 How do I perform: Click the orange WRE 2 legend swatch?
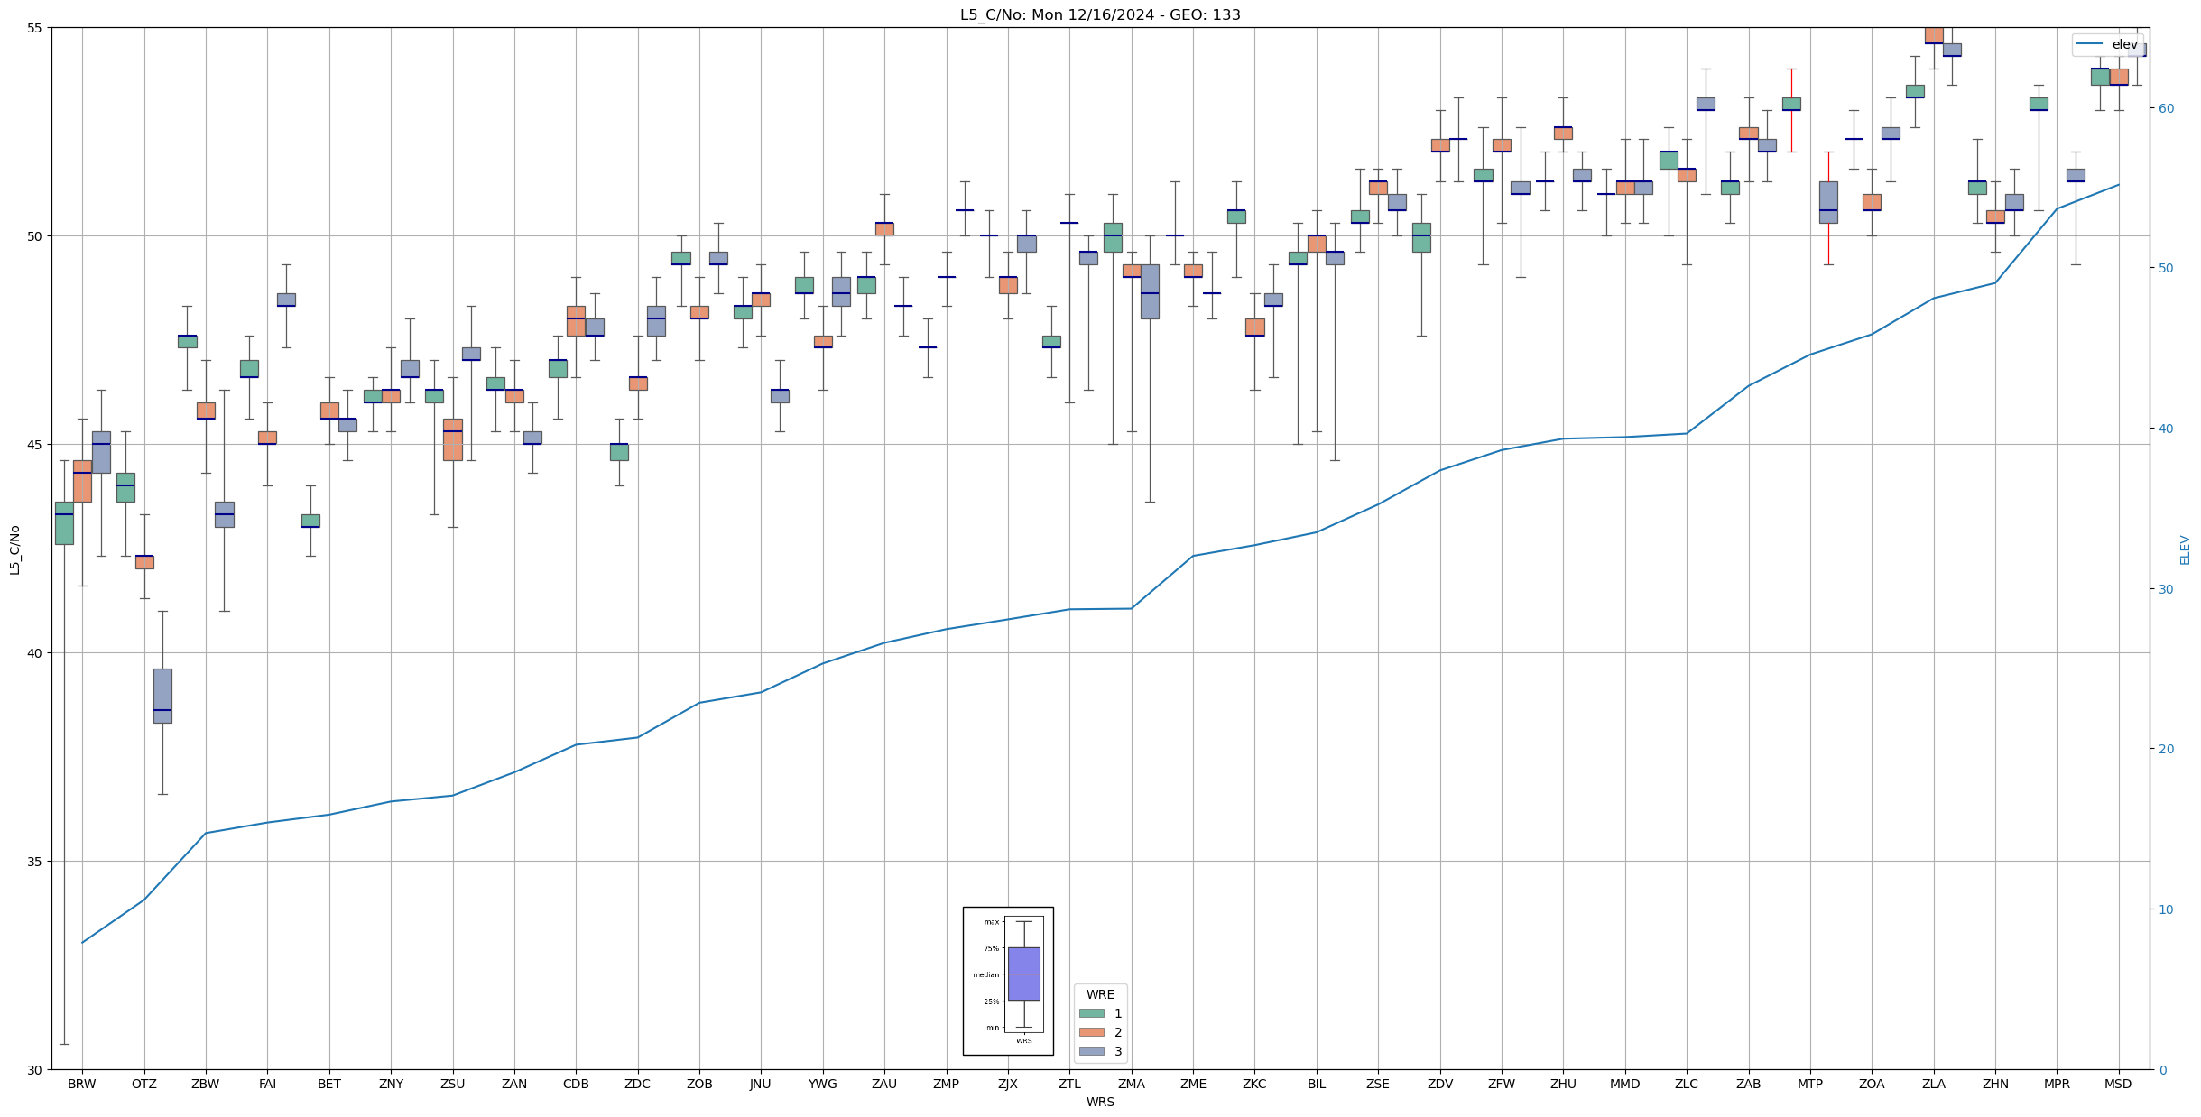[x=1091, y=1032]
